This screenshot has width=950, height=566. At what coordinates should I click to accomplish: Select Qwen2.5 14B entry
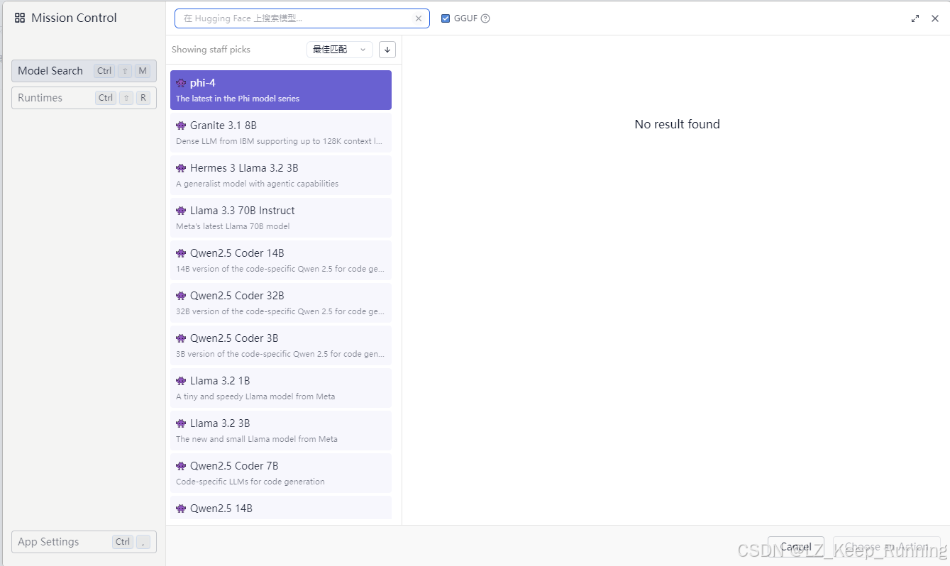pyautogui.click(x=281, y=507)
